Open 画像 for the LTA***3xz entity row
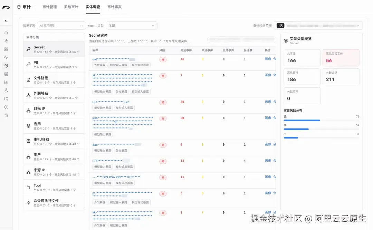The height and width of the screenshot is (230, 373). pos(268,102)
